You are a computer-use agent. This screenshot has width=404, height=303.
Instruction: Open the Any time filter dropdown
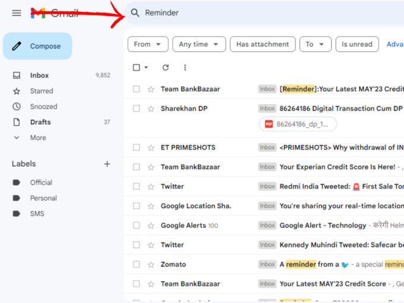[x=199, y=45]
